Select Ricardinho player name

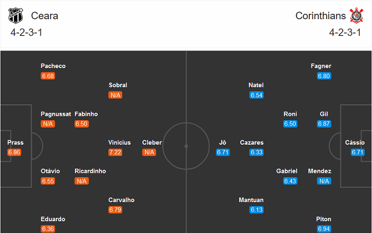click(90, 171)
